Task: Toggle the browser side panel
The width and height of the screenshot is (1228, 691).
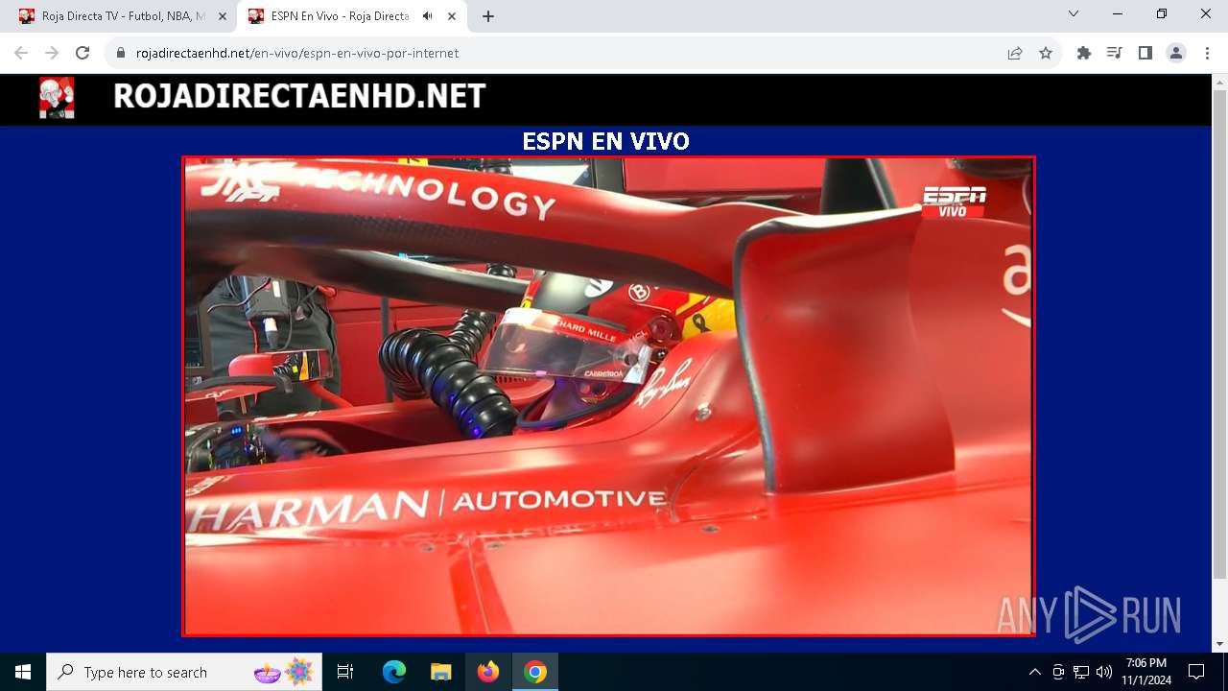Action: (x=1145, y=53)
